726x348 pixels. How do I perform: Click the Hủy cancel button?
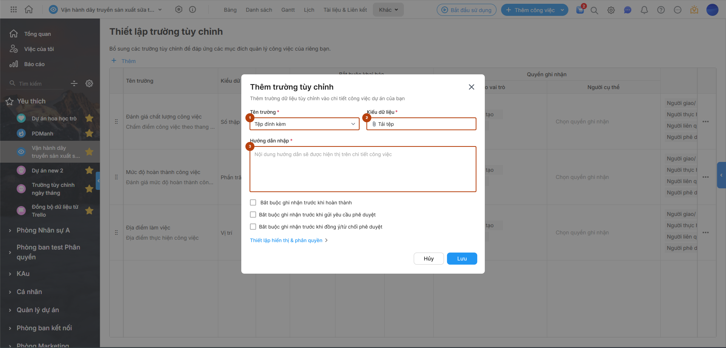[428, 259]
